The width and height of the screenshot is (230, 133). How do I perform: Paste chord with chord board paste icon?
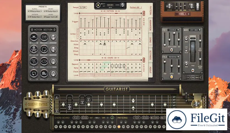(x=86, y=118)
